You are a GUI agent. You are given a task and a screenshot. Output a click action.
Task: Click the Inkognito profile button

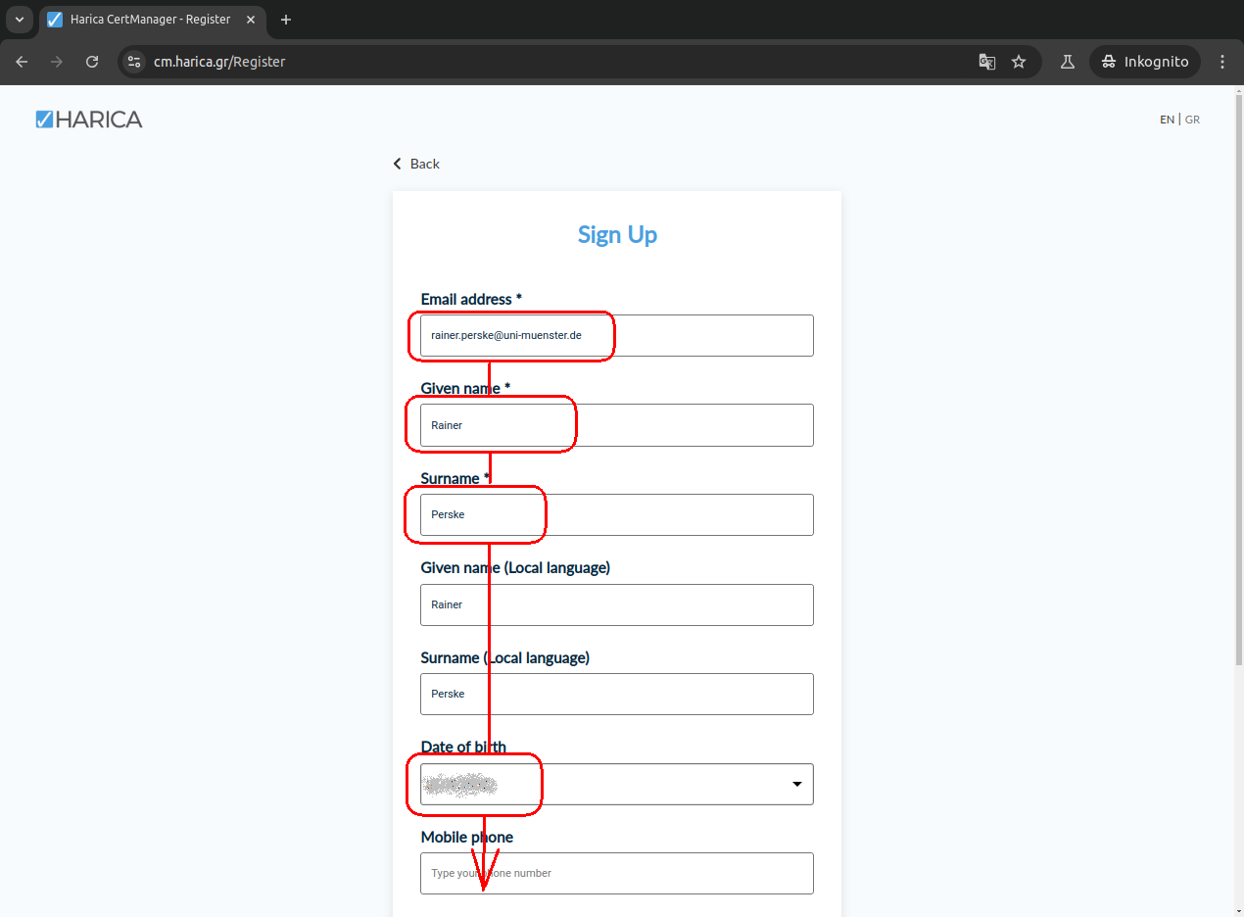click(1145, 62)
